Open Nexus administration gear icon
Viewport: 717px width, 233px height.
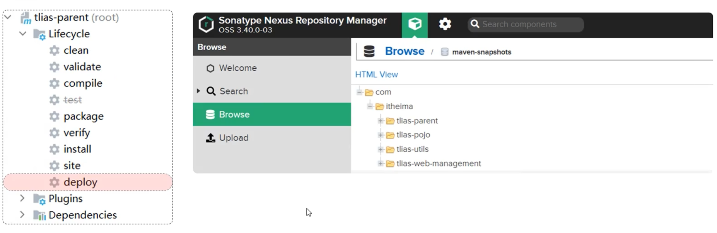[x=445, y=24]
